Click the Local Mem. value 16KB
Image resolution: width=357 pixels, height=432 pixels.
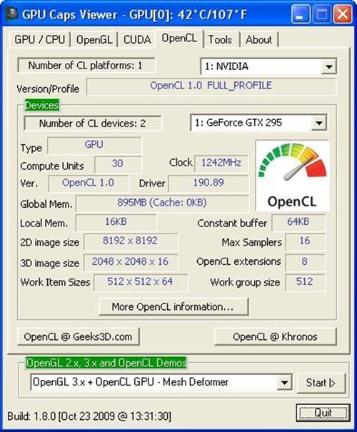116,223
